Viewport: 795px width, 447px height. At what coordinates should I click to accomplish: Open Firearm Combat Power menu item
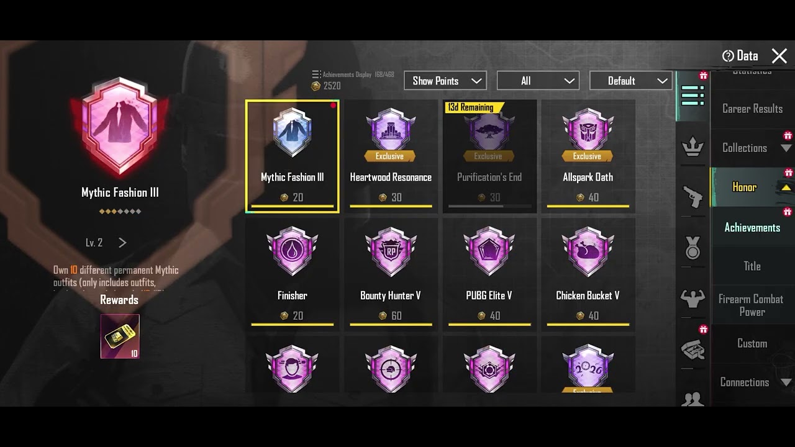752,305
